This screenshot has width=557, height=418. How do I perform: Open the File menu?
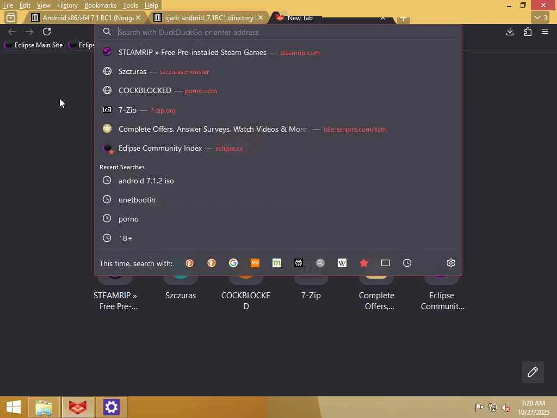[x=8, y=5]
